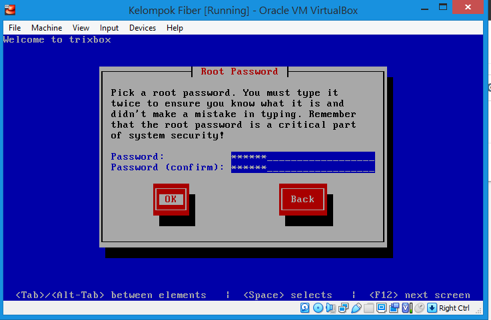Image resolution: width=491 pixels, height=320 pixels.
Task: Click the OK button in the Root Password dialog
Action: point(171,200)
